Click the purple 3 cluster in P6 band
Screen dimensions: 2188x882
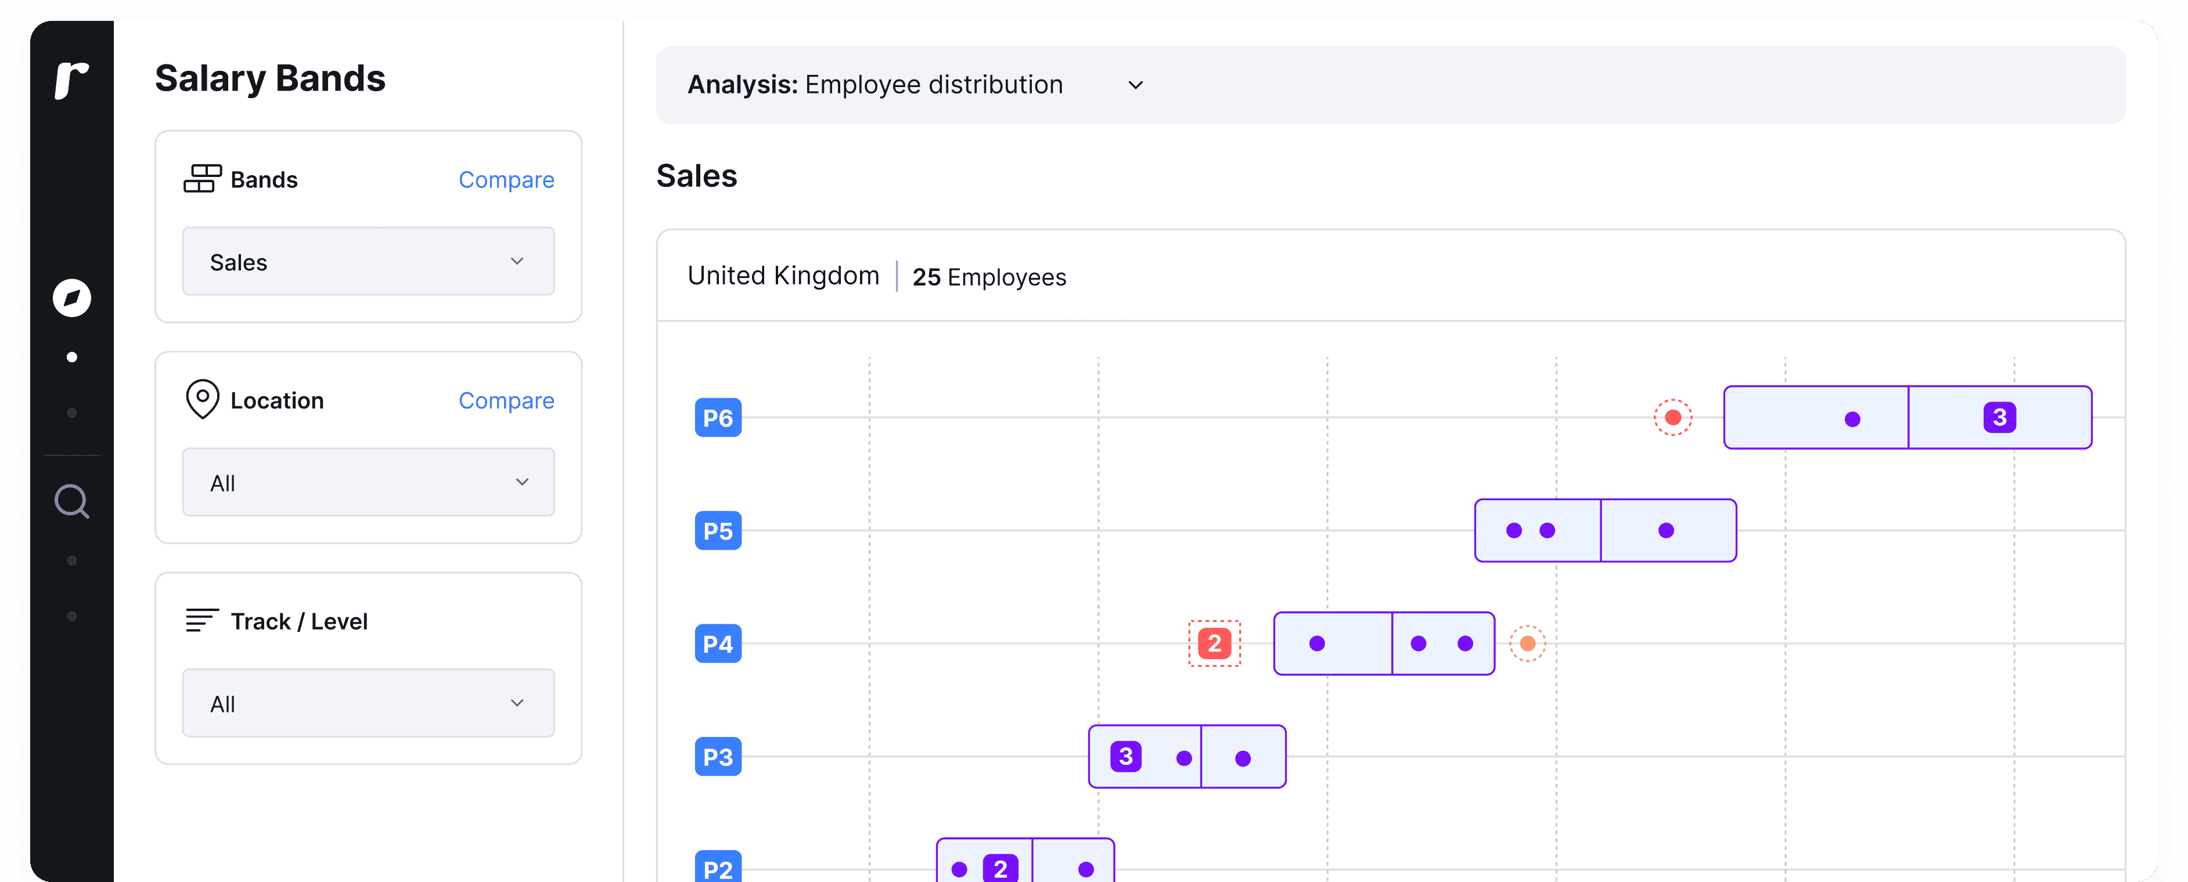tap(1999, 418)
